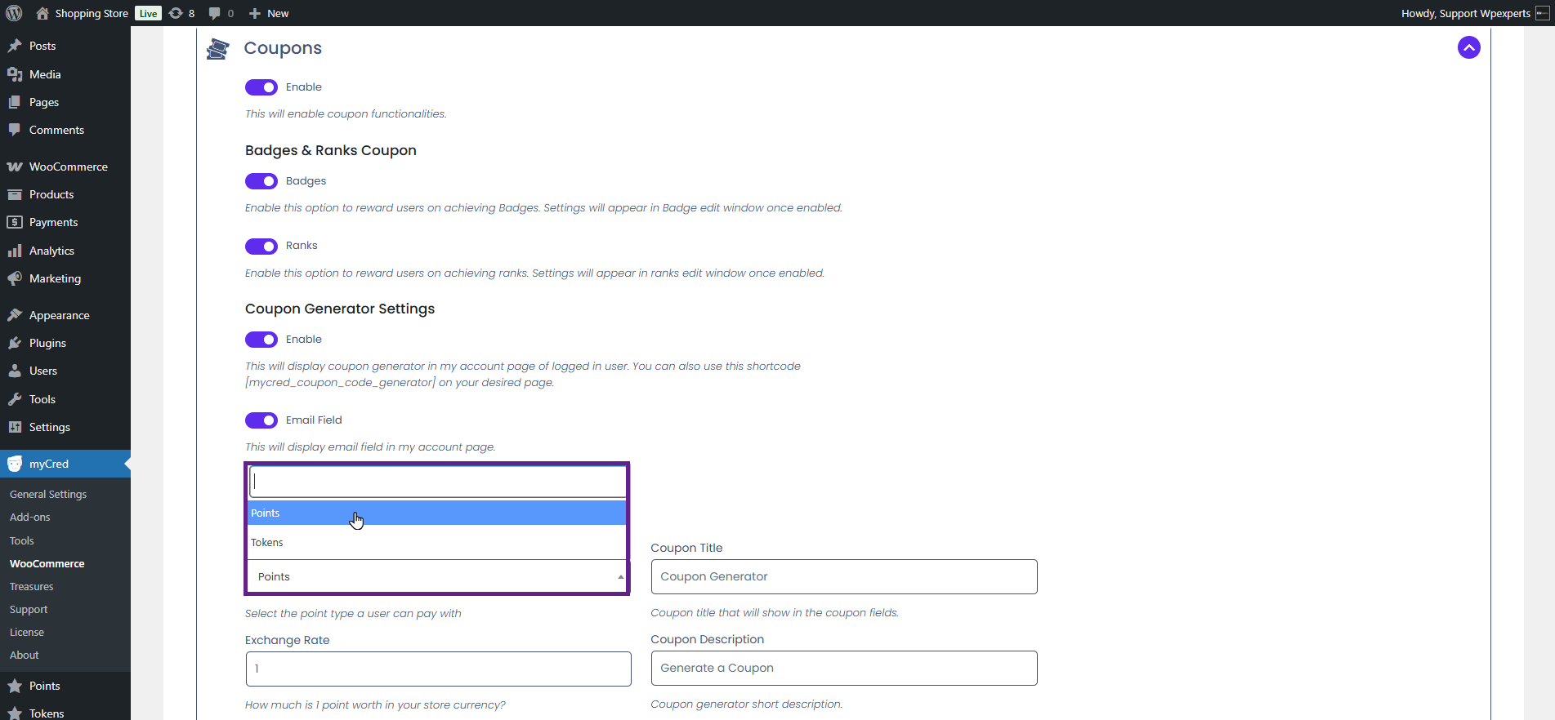Click the comments bubble icon in admin bar
1555x720 pixels.
[215, 13]
